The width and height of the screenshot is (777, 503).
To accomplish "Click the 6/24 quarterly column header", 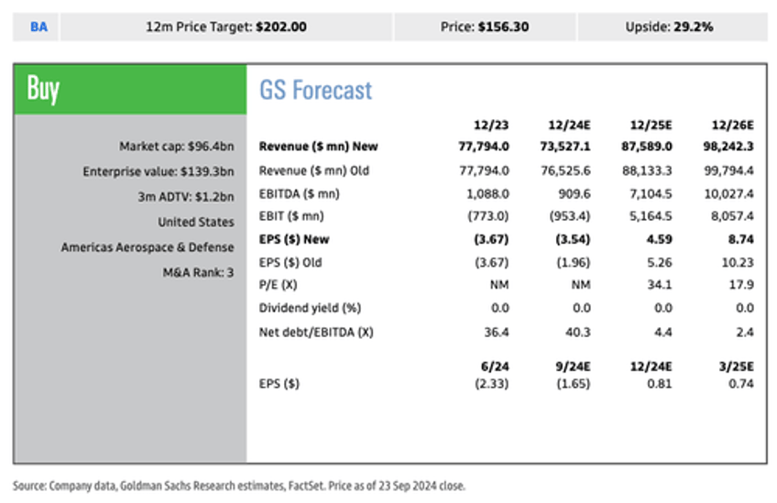I will 495,366.
